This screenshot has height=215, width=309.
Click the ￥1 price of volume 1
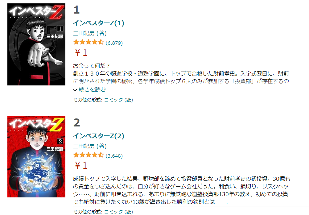point(80,53)
